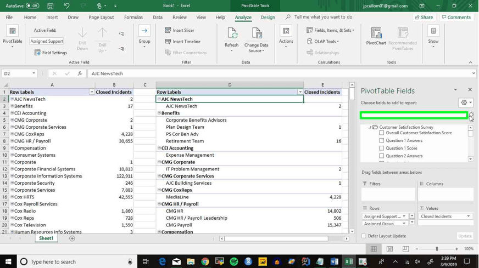Click the Active Field name box
The width and height of the screenshot is (479, 268).
tap(47, 41)
